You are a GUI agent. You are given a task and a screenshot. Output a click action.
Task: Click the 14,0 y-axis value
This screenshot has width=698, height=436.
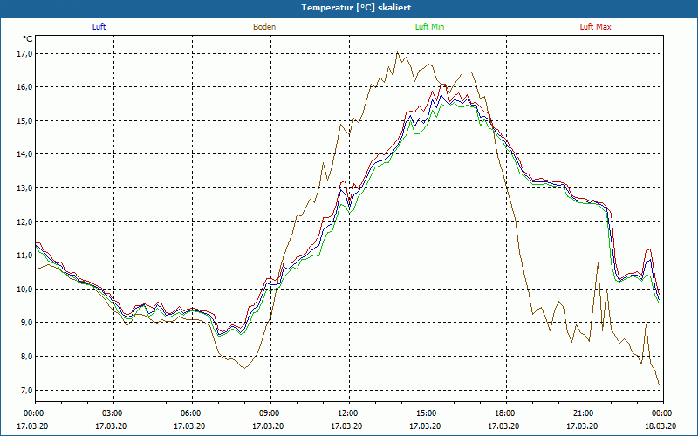point(24,154)
